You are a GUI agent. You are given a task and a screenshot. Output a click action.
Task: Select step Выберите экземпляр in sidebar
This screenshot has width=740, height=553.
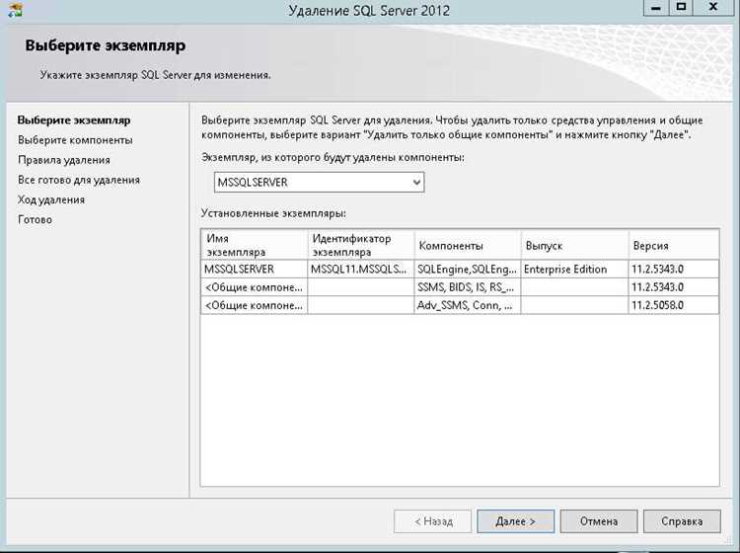point(74,119)
